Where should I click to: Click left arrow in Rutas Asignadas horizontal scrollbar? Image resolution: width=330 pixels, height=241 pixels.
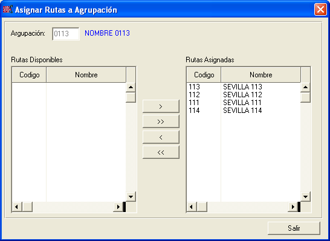(x=192, y=207)
